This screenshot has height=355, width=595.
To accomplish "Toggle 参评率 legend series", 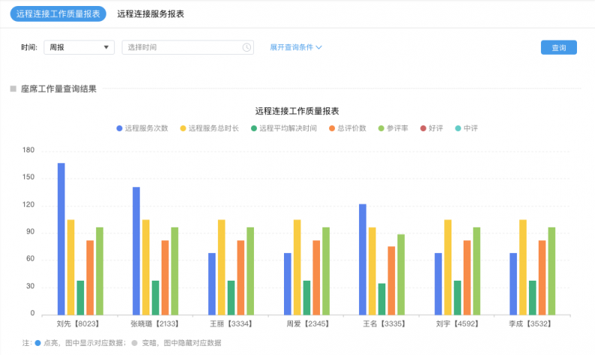I will point(393,128).
